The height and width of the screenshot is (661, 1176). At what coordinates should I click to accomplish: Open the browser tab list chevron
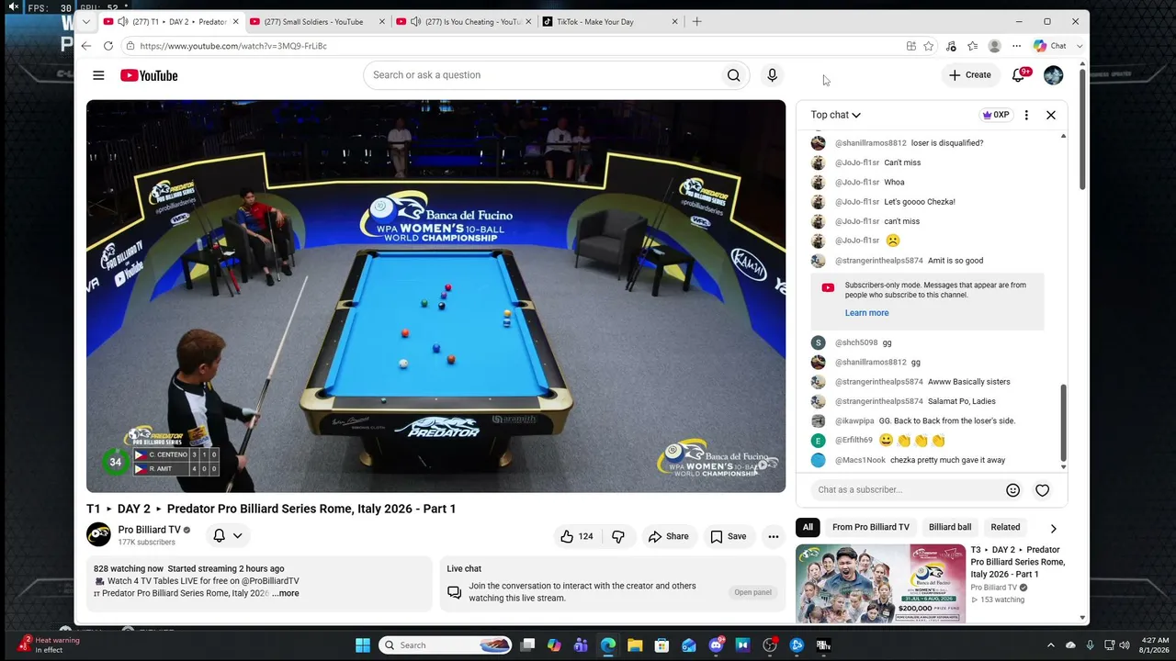pos(85,21)
